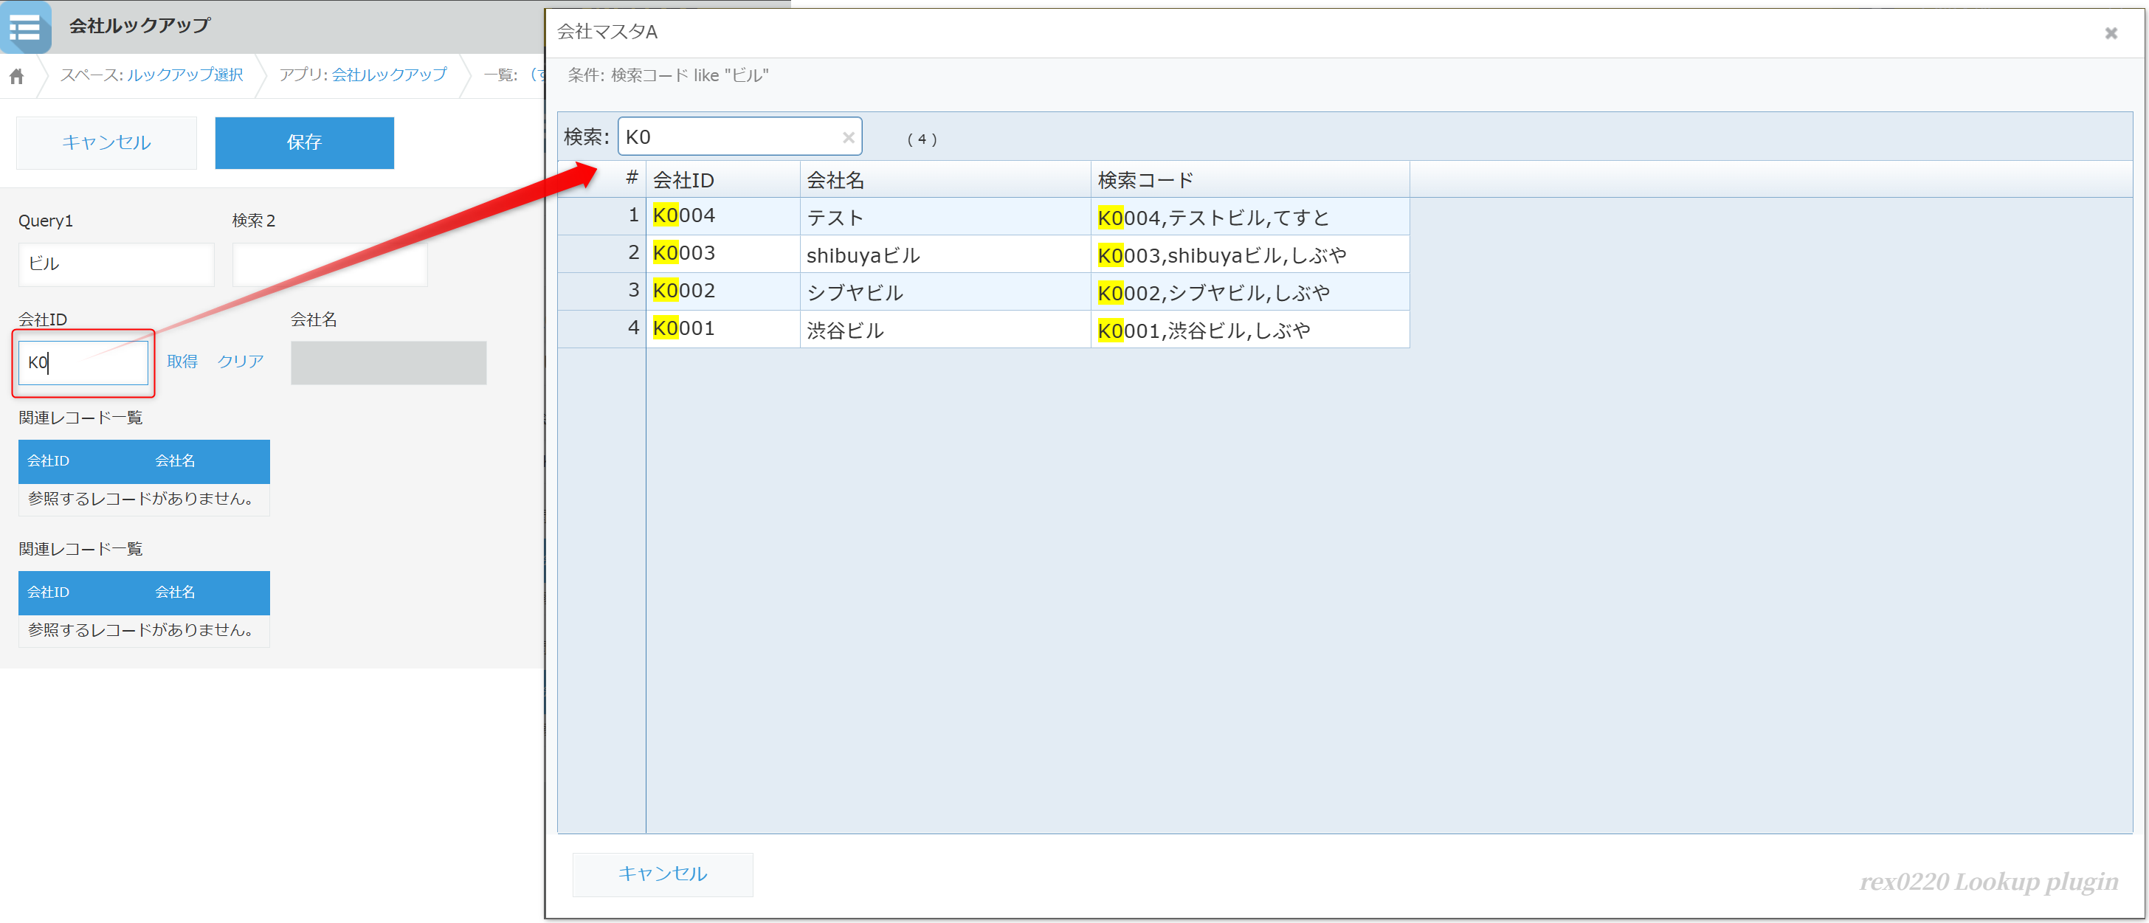The height and width of the screenshot is (923, 2149).
Task: Go to the home icon in breadcrumb
Action: (x=17, y=77)
